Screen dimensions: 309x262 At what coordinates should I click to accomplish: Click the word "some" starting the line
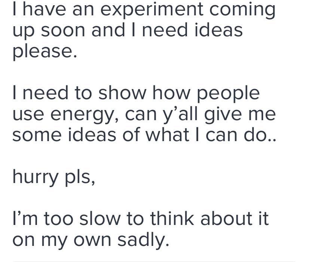[x=37, y=135]
